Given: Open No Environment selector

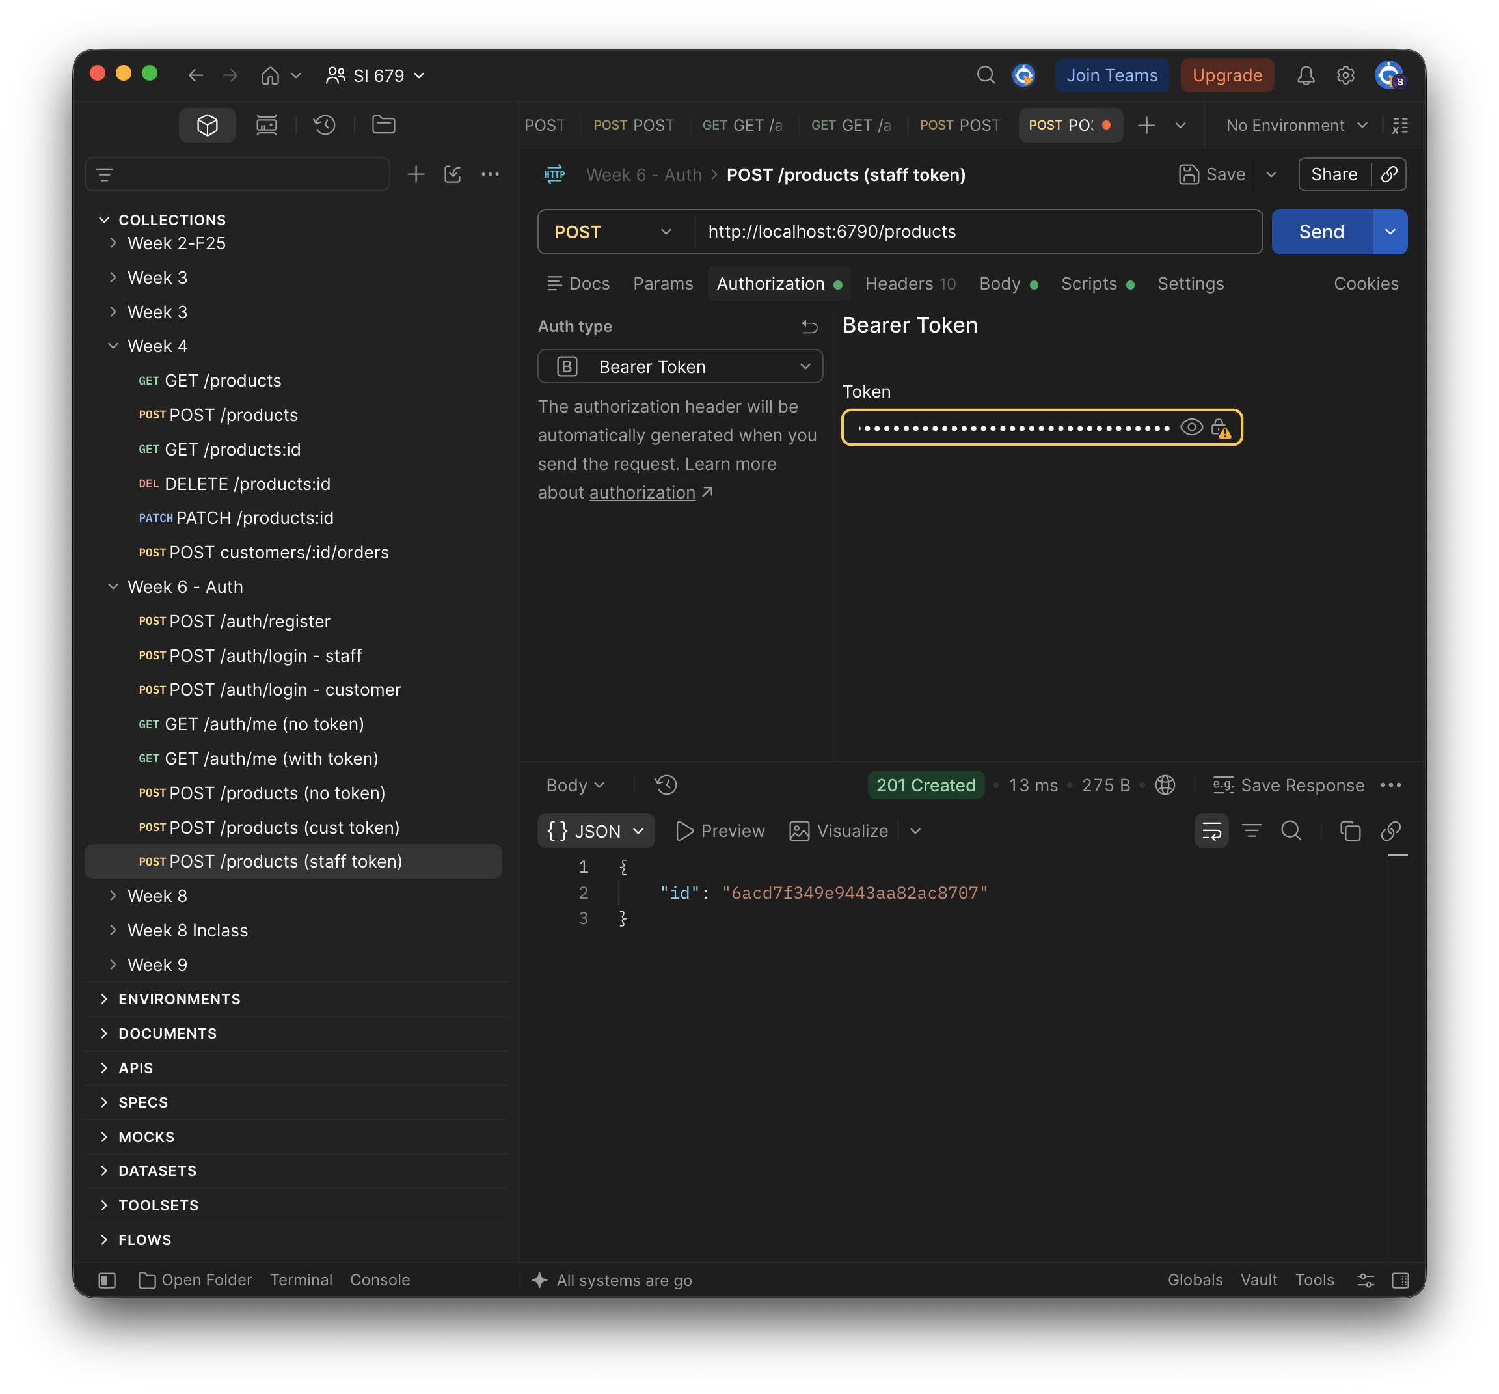Looking at the screenshot, I should (x=1297, y=125).
